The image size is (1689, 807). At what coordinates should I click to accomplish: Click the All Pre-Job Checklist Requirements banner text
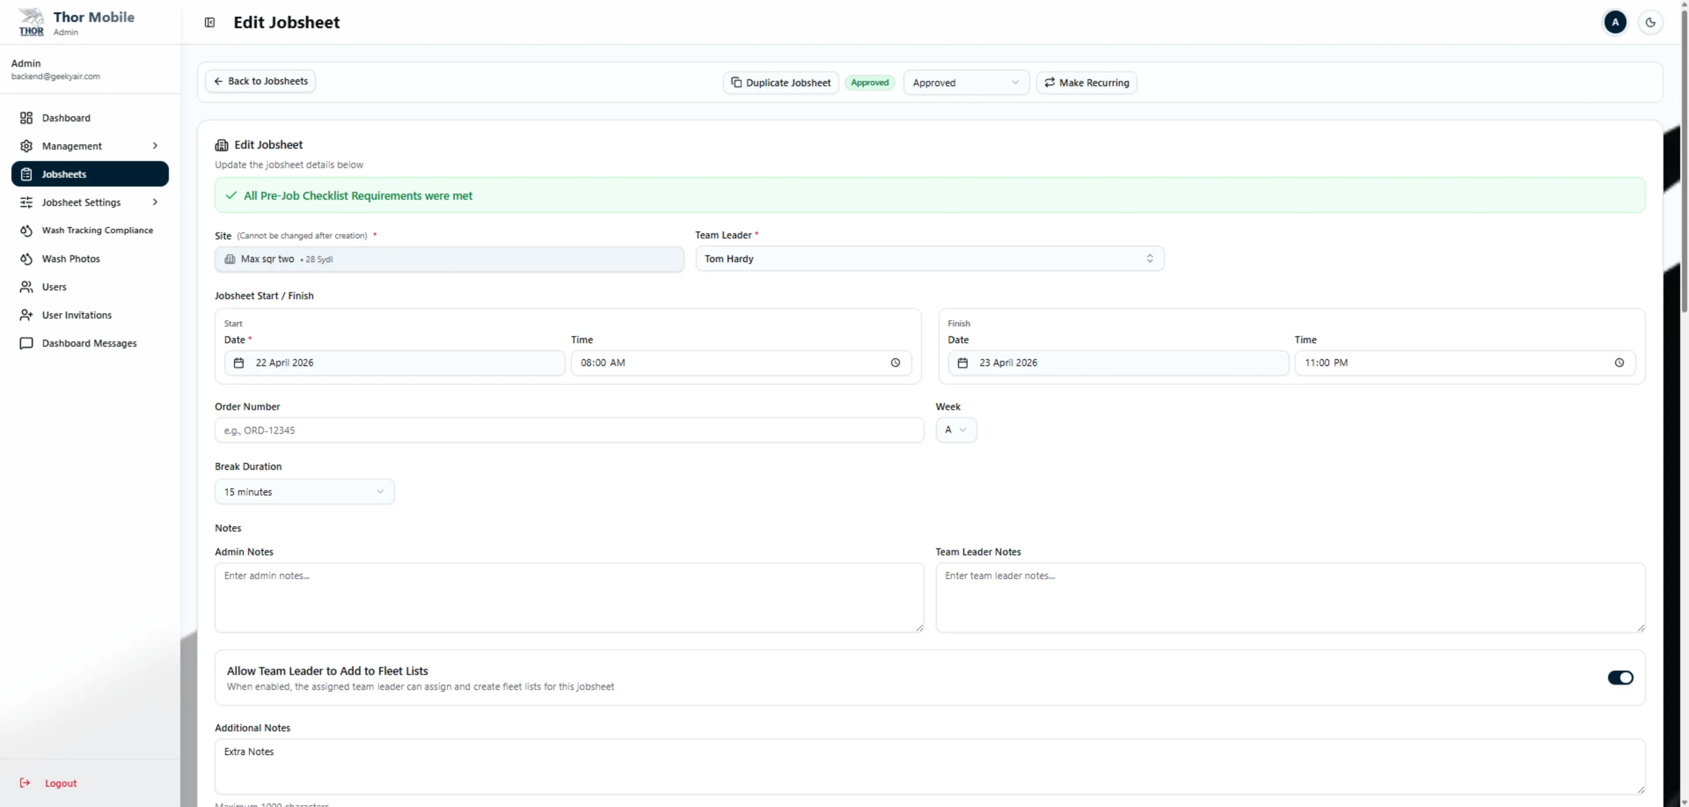(358, 195)
